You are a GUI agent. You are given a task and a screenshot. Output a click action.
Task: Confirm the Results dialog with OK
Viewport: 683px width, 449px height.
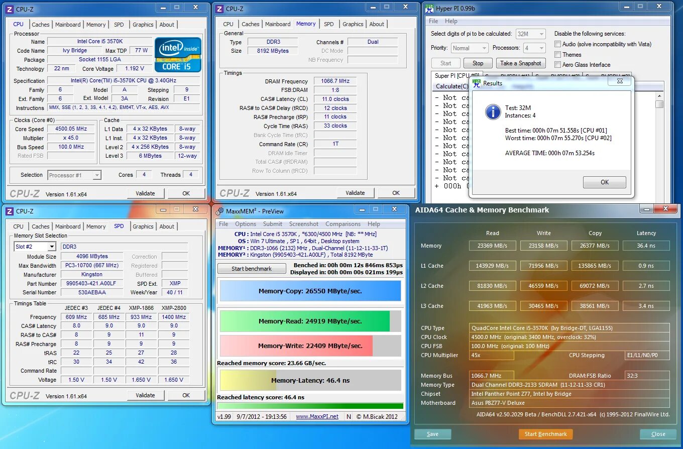[x=605, y=182]
